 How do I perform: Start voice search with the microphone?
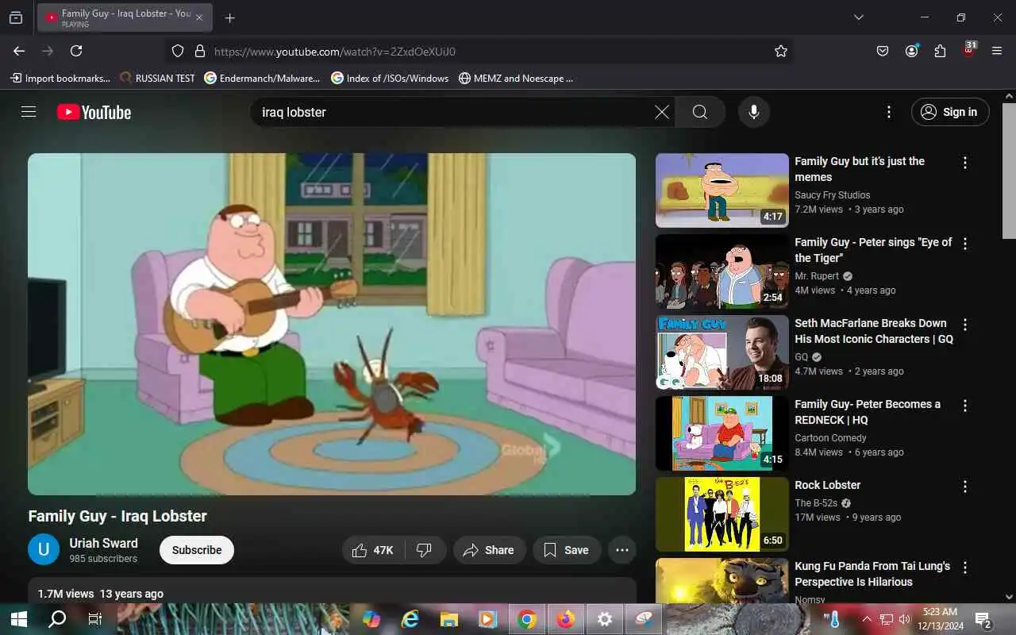coord(754,112)
